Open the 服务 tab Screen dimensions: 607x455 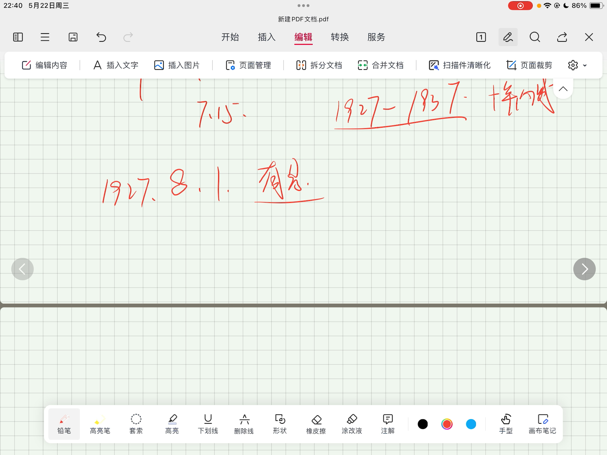point(376,37)
